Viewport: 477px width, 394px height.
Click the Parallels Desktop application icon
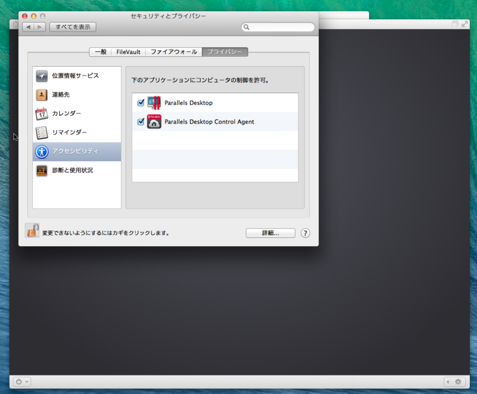click(154, 103)
